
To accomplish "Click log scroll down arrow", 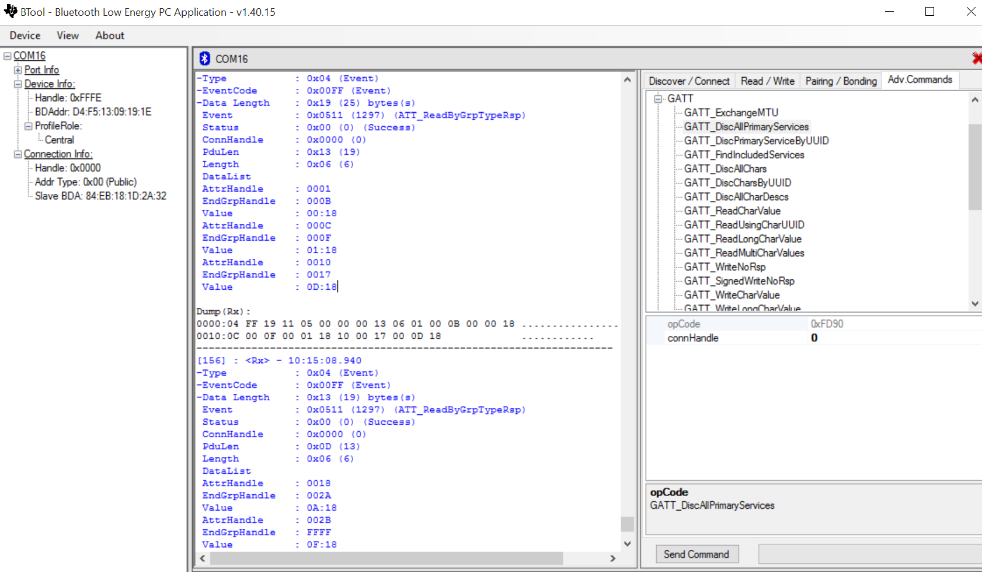I will click(628, 543).
